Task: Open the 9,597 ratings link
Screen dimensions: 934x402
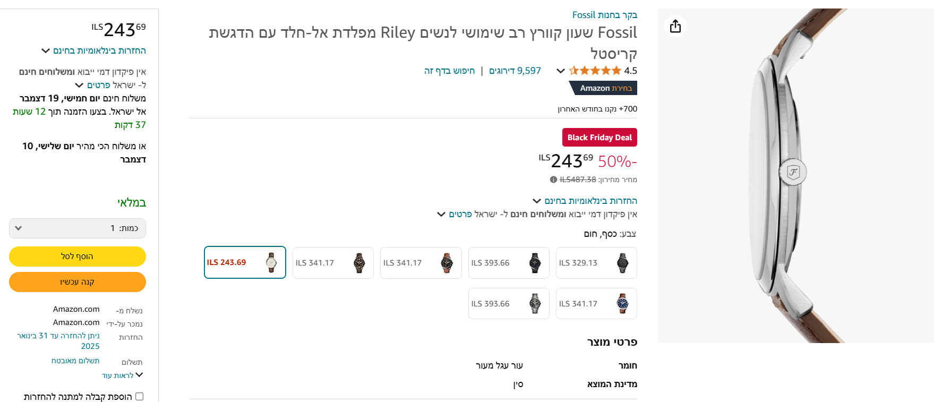Action: click(515, 71)
